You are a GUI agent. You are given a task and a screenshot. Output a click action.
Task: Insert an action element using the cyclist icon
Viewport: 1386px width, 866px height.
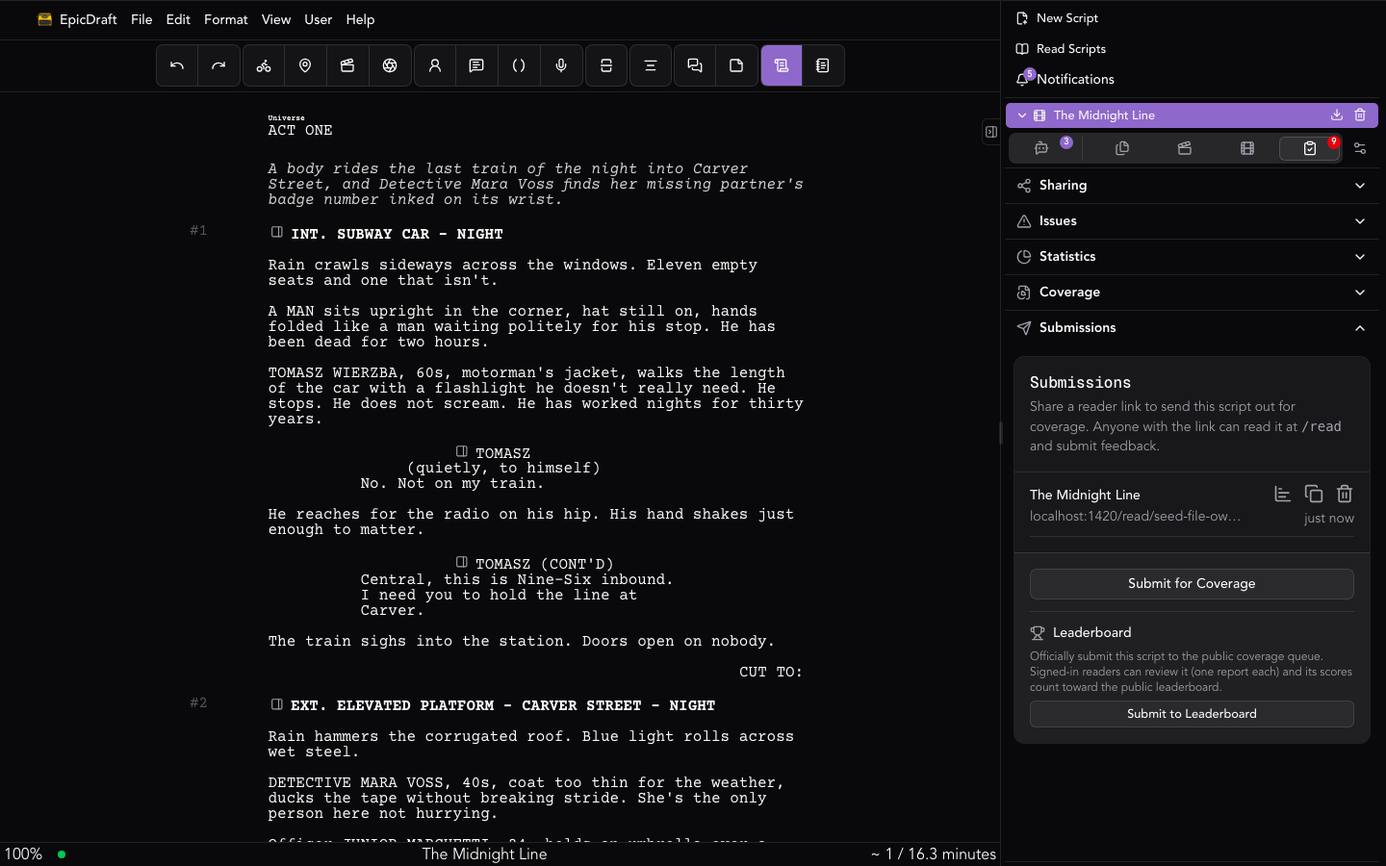click(264, 65)
